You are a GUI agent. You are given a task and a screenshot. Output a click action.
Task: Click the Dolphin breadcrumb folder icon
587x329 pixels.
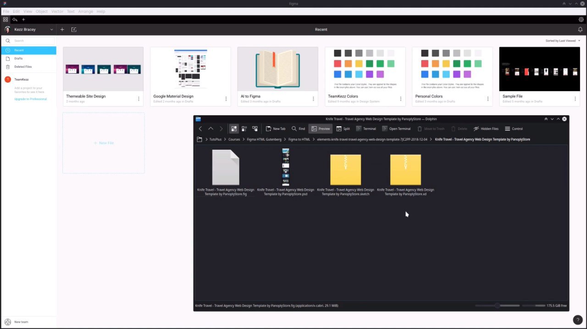[199, 139]
